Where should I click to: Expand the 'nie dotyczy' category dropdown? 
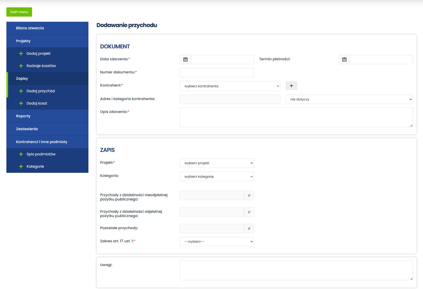(x=349, y=99)
